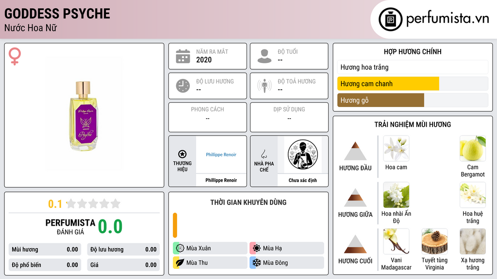The image size is (497, 279).
Task: Click the star badge icon above Thương Hiệu
Action: pyautogui.click(x=182, y=154)
